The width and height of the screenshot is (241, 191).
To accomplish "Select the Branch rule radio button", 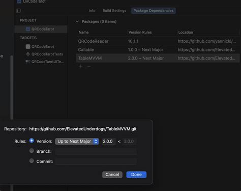I will tap(32, 151).
